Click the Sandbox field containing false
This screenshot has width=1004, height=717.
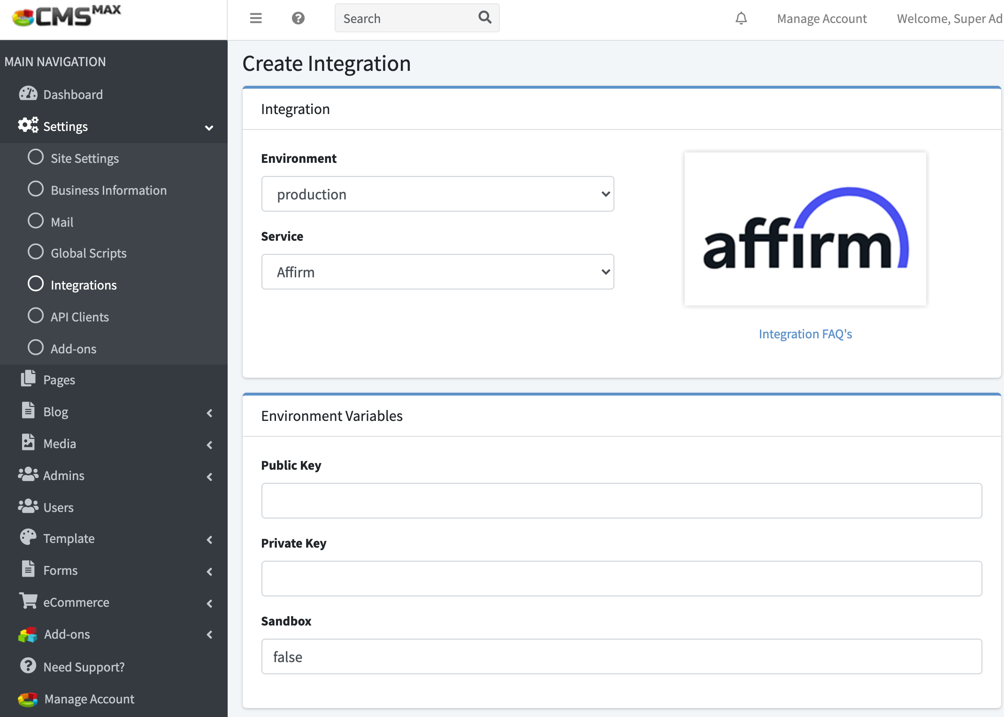621,656
